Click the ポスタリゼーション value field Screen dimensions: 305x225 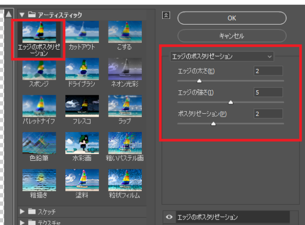[268, 114]
